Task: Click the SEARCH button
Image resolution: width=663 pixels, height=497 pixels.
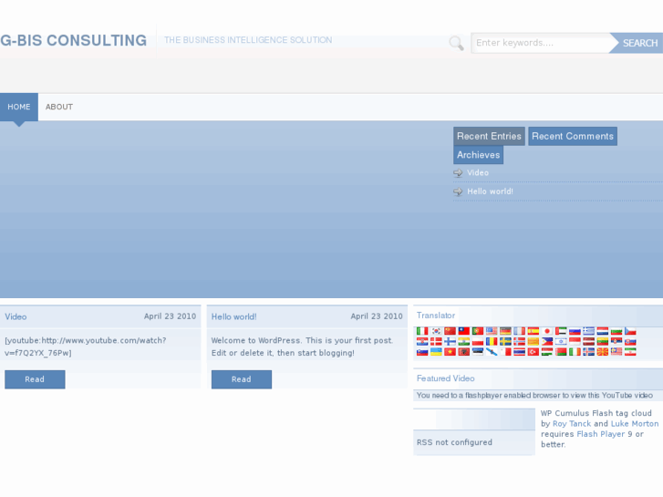Action: point(637,43)
